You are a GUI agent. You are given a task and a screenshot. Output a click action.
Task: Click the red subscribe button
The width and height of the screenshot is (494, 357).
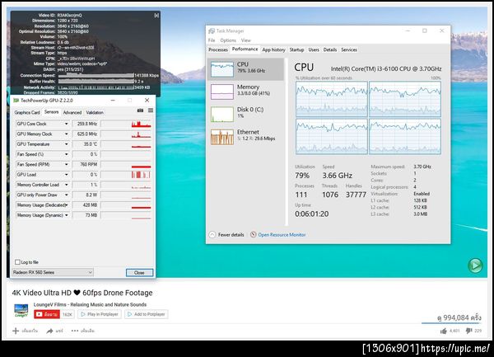pyautogui.click(x=47, y=314)
